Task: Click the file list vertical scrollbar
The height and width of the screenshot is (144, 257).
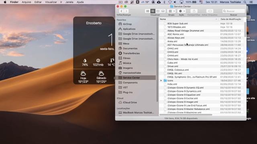Action: 245,29
